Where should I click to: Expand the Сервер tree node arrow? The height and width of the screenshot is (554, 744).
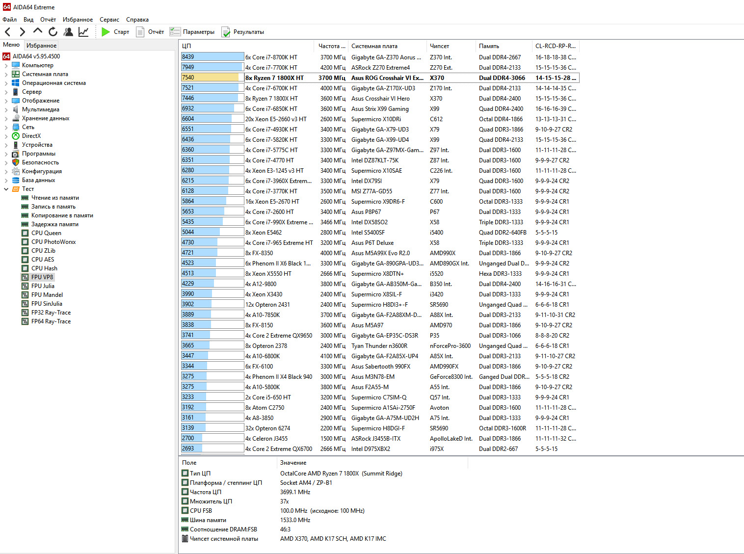[6, 92]
